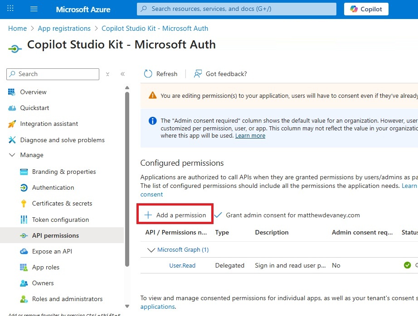
Task: Open the Azure app launcher grid icon
Action: pyautogui.click(x=10, y=9)
